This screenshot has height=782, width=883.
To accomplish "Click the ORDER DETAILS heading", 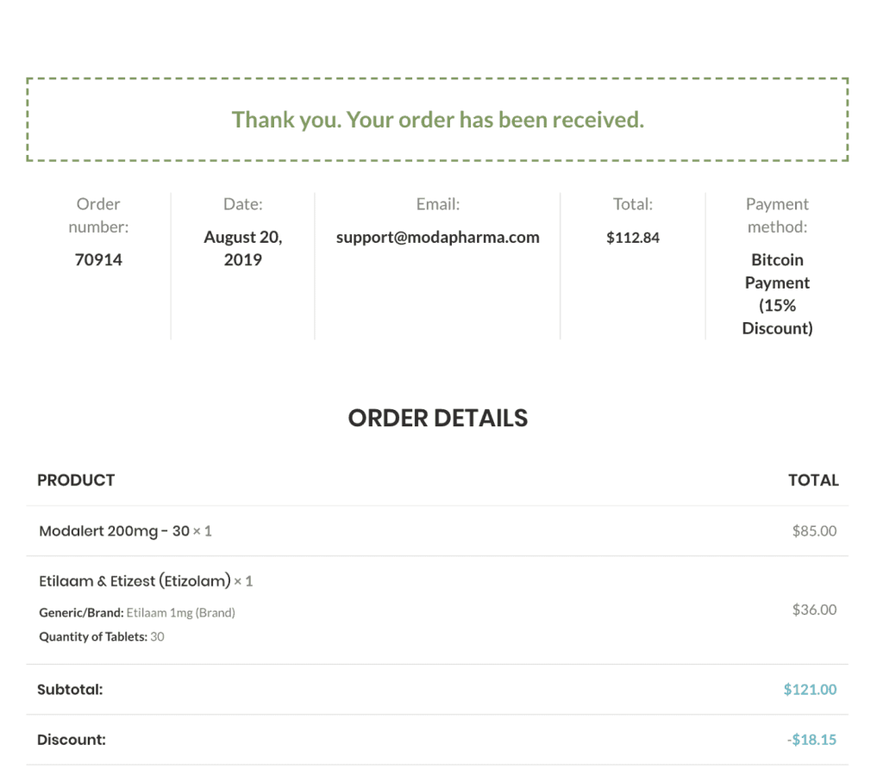I will coord(437,418).
